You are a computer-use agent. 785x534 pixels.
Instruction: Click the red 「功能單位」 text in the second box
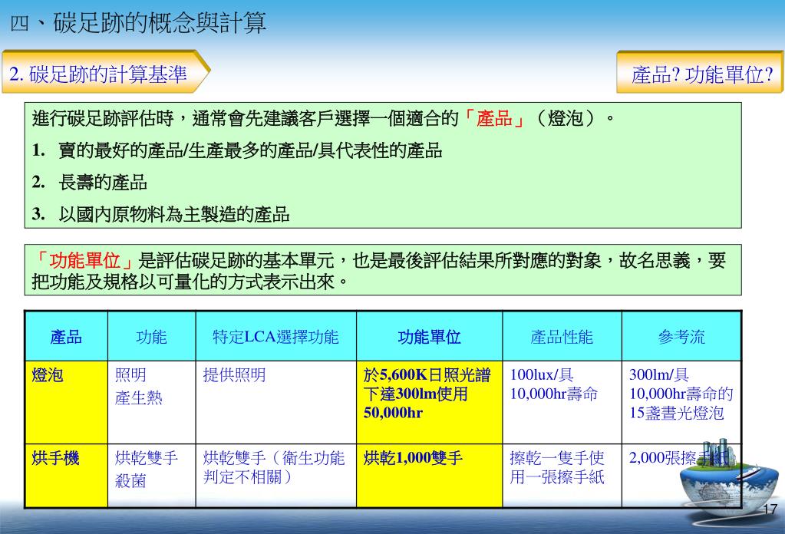[84, 260]
